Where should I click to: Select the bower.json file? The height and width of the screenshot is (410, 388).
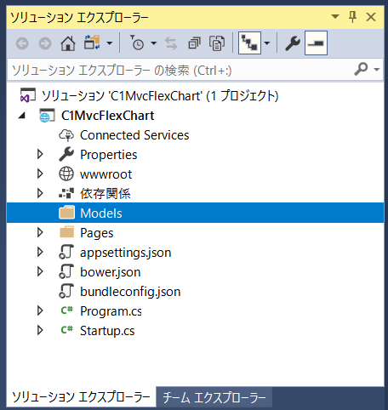point(111,272)
